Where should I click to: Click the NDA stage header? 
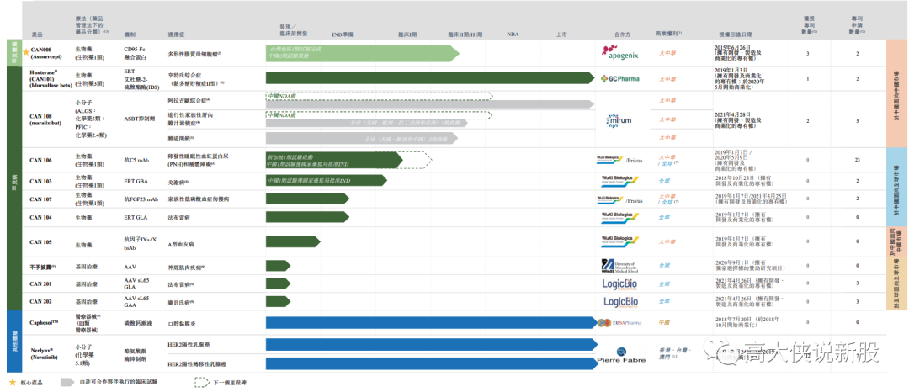tap(513, 34)
